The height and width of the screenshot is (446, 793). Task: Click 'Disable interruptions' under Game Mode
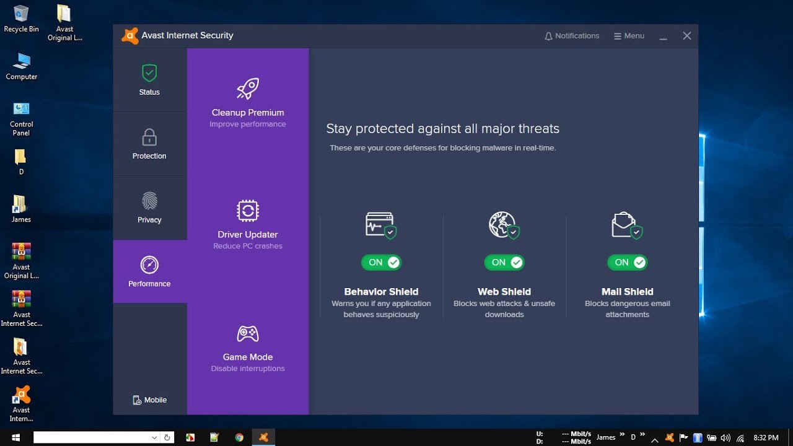[248, 369]
